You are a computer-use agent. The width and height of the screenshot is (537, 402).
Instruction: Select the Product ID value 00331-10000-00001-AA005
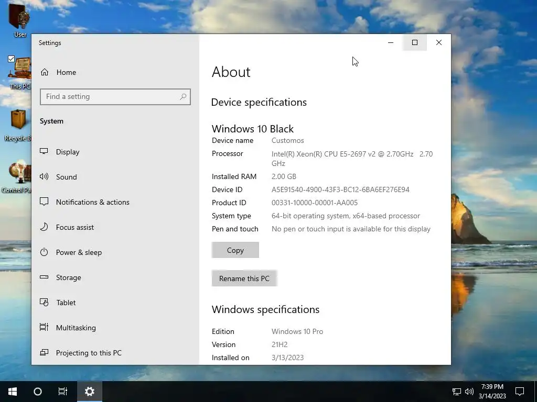click(315, 203)
